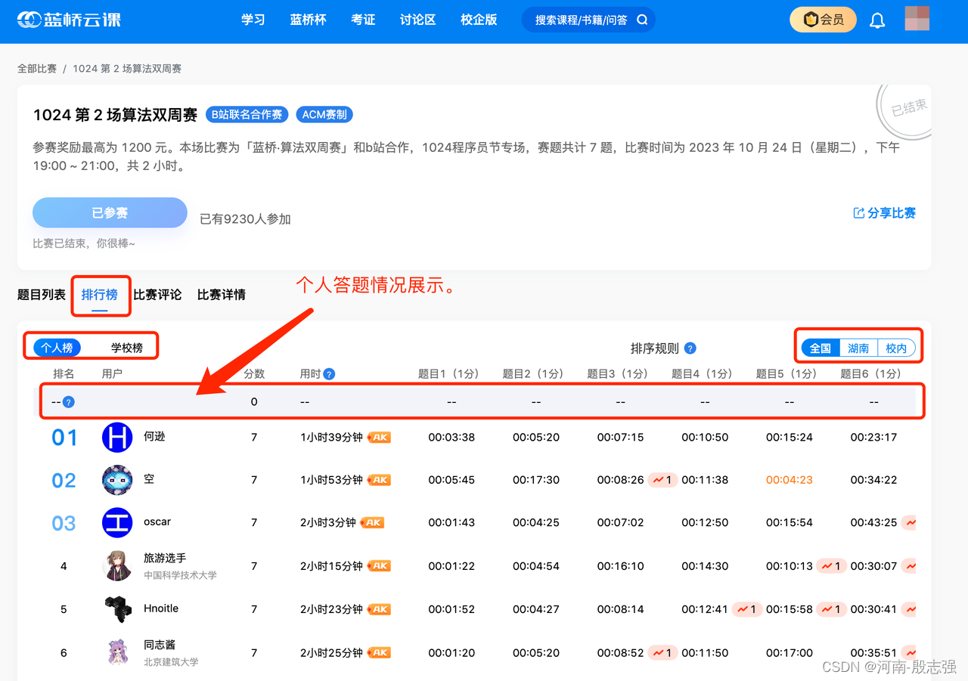The image size is (968, 681).
Task: Click the AK badge in 旅游选手's row
Action: 380,565
